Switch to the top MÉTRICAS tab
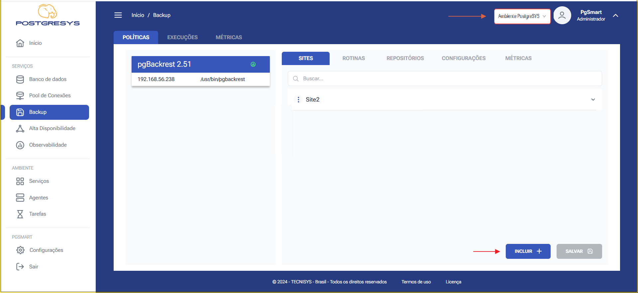Image resolution: width=638 pixels, height=293 pixels. tap(229, 37)
